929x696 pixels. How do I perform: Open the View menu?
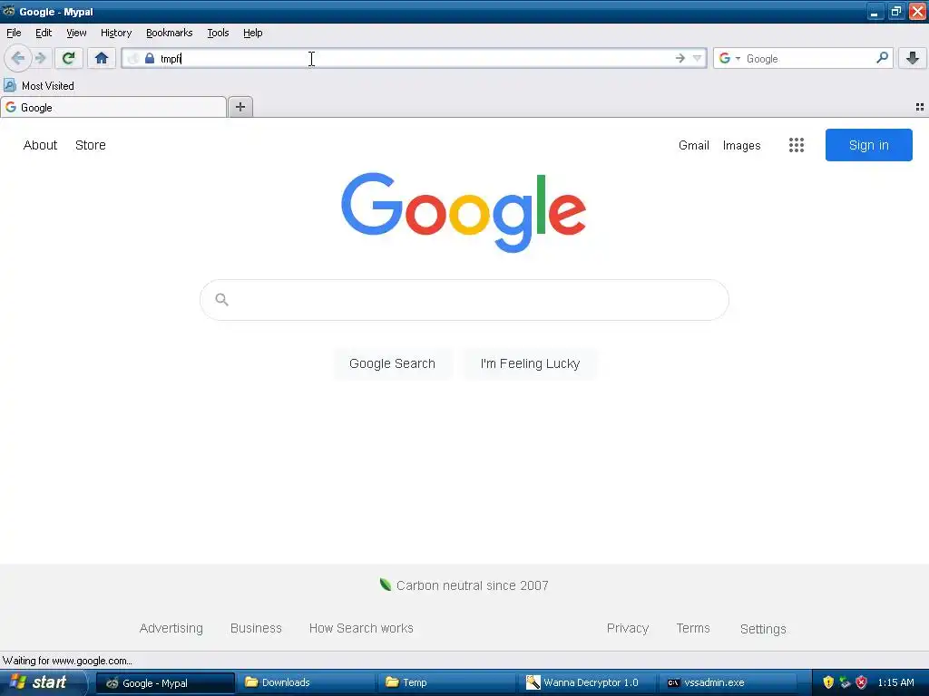click(x=76, y=33)
